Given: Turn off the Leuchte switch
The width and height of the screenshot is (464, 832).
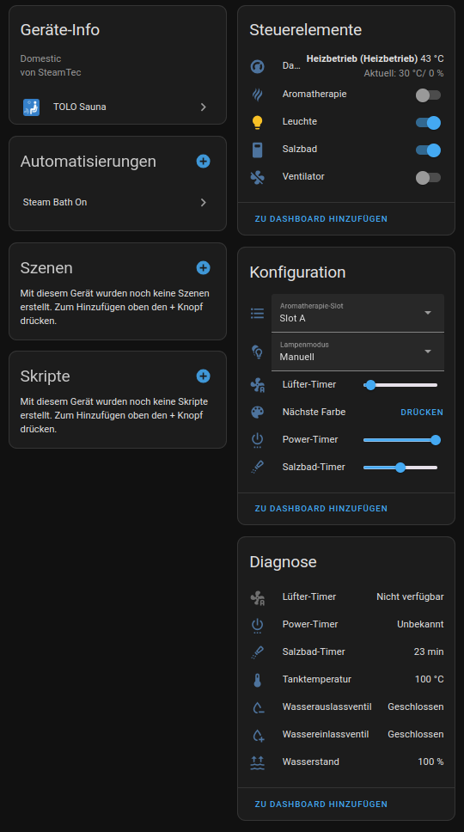Looking at the screenshot, I should click(428, 123).
